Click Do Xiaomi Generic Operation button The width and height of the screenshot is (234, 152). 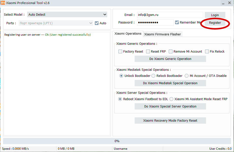coord(170,59)
